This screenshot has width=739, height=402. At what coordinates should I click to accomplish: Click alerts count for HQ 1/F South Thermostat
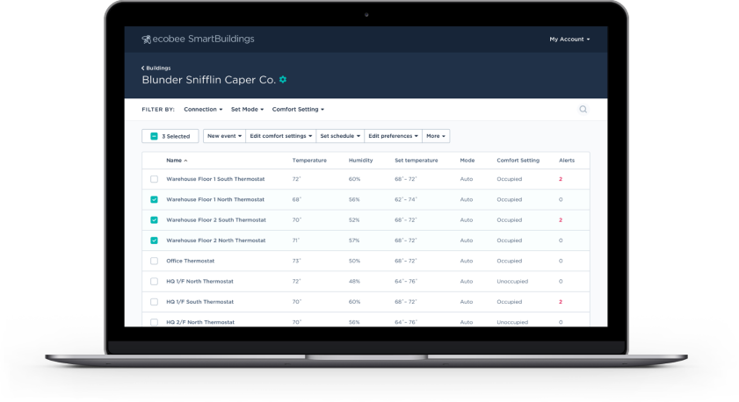(x=561, y=302)
